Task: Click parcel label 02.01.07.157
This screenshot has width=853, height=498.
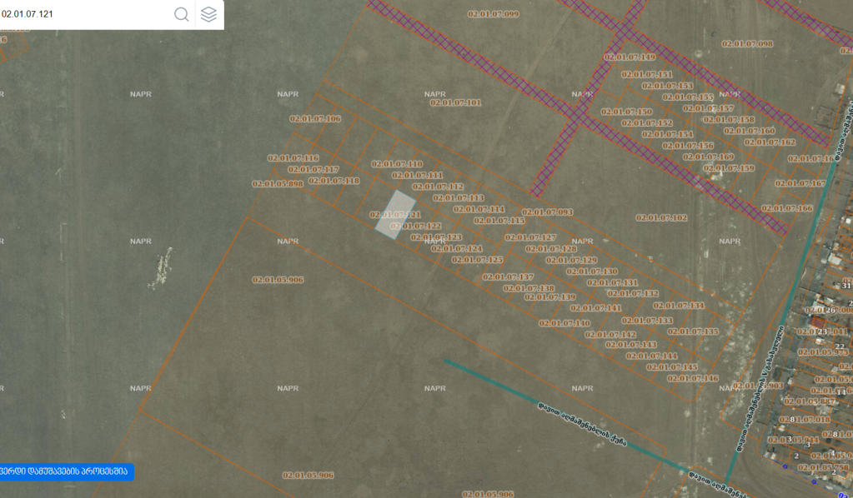Action: point(709,108)
